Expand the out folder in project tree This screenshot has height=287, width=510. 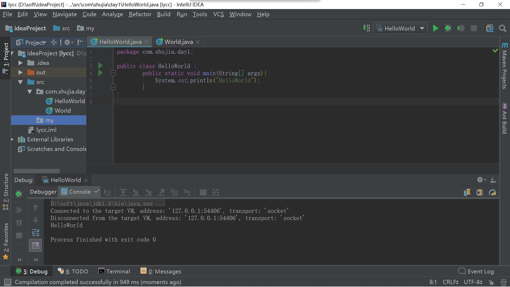click(x=20, y=72)
